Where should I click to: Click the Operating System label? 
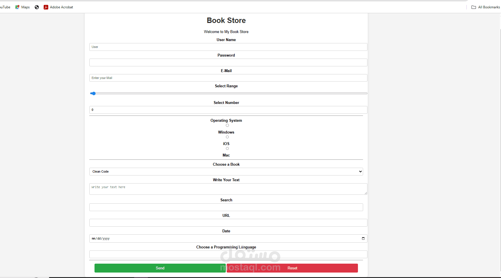226,120
